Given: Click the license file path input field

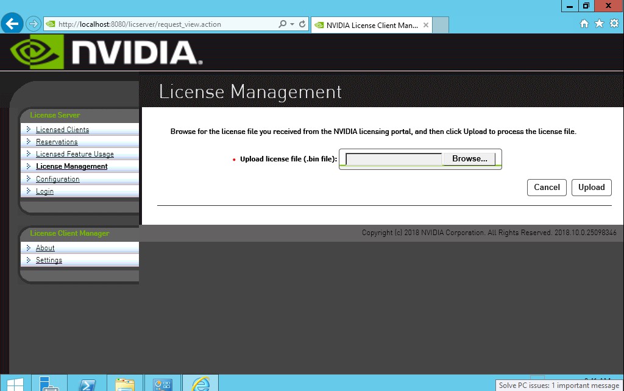Looking at the screenshot, I should click(x=394, y=159).
